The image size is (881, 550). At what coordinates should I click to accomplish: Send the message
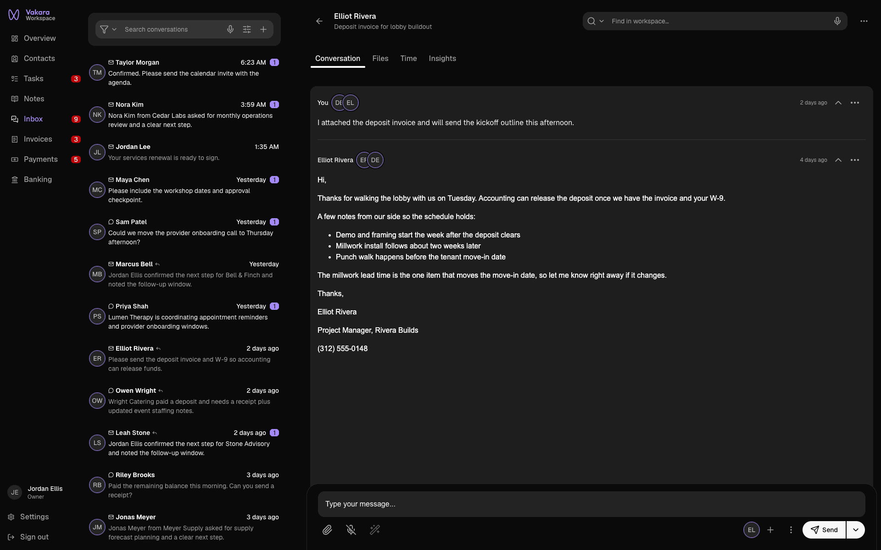[824, 530]
